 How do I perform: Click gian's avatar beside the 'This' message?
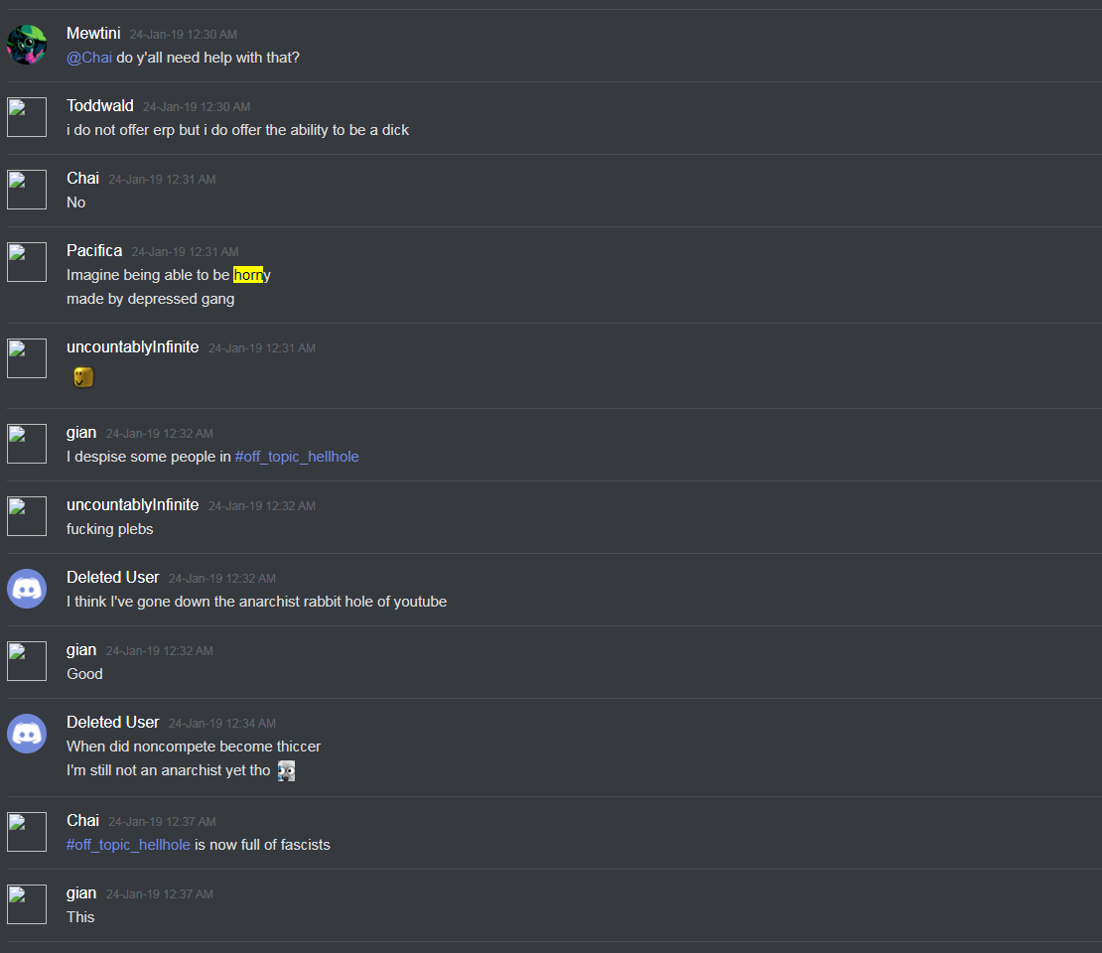(27, 903)
